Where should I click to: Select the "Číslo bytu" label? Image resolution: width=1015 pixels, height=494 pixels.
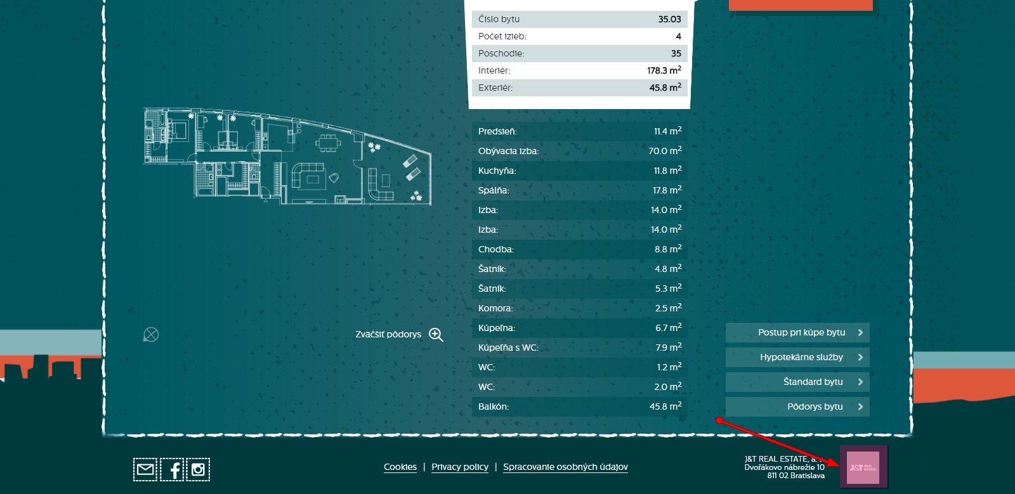point(499,19)
